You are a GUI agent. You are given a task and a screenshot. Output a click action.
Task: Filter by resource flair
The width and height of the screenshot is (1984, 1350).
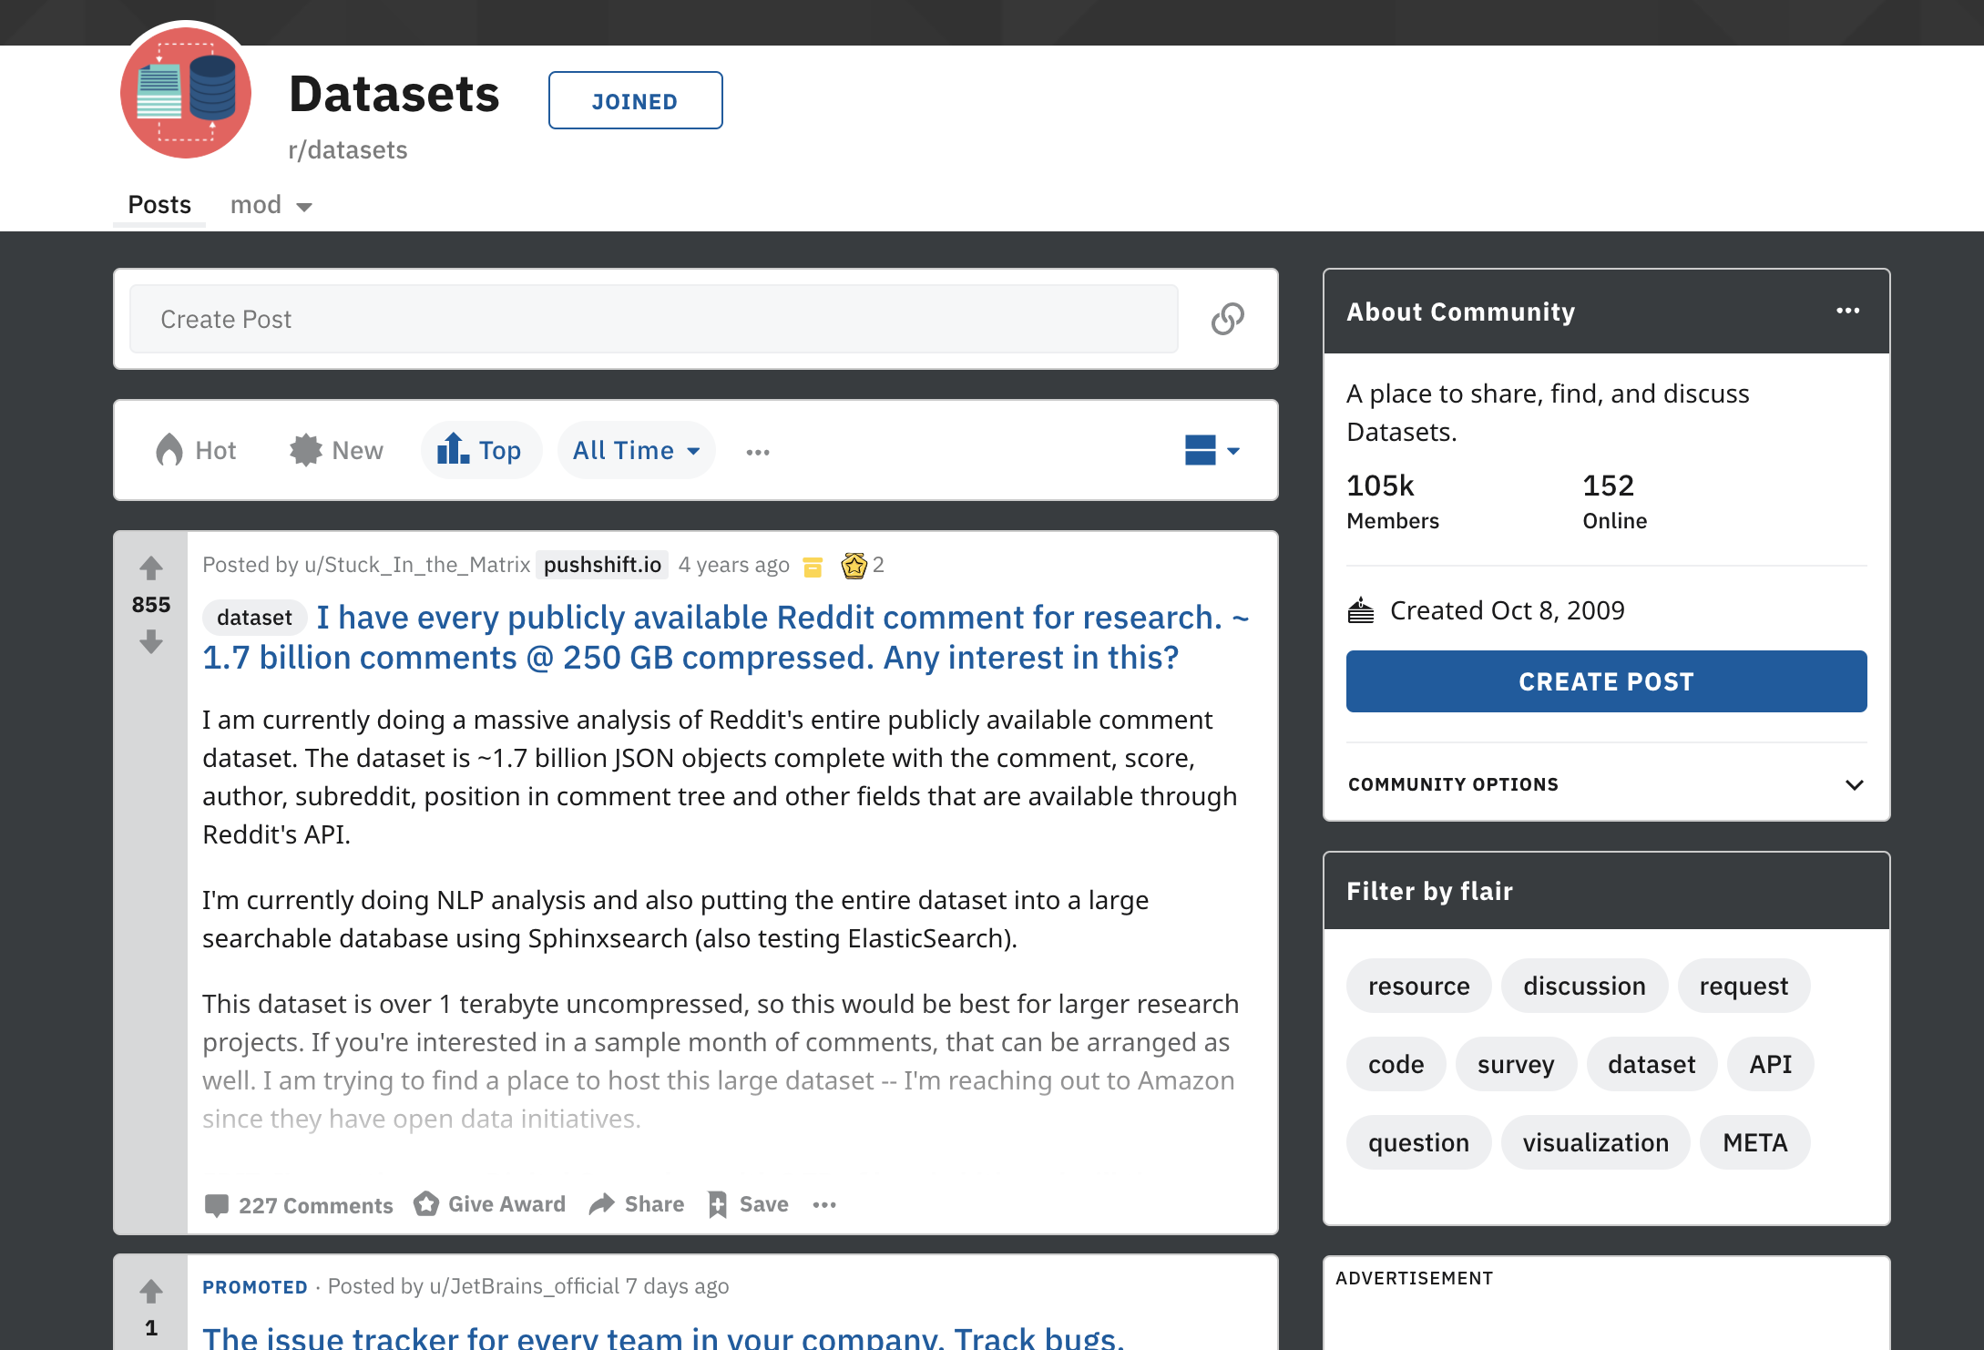[1418, 986]
